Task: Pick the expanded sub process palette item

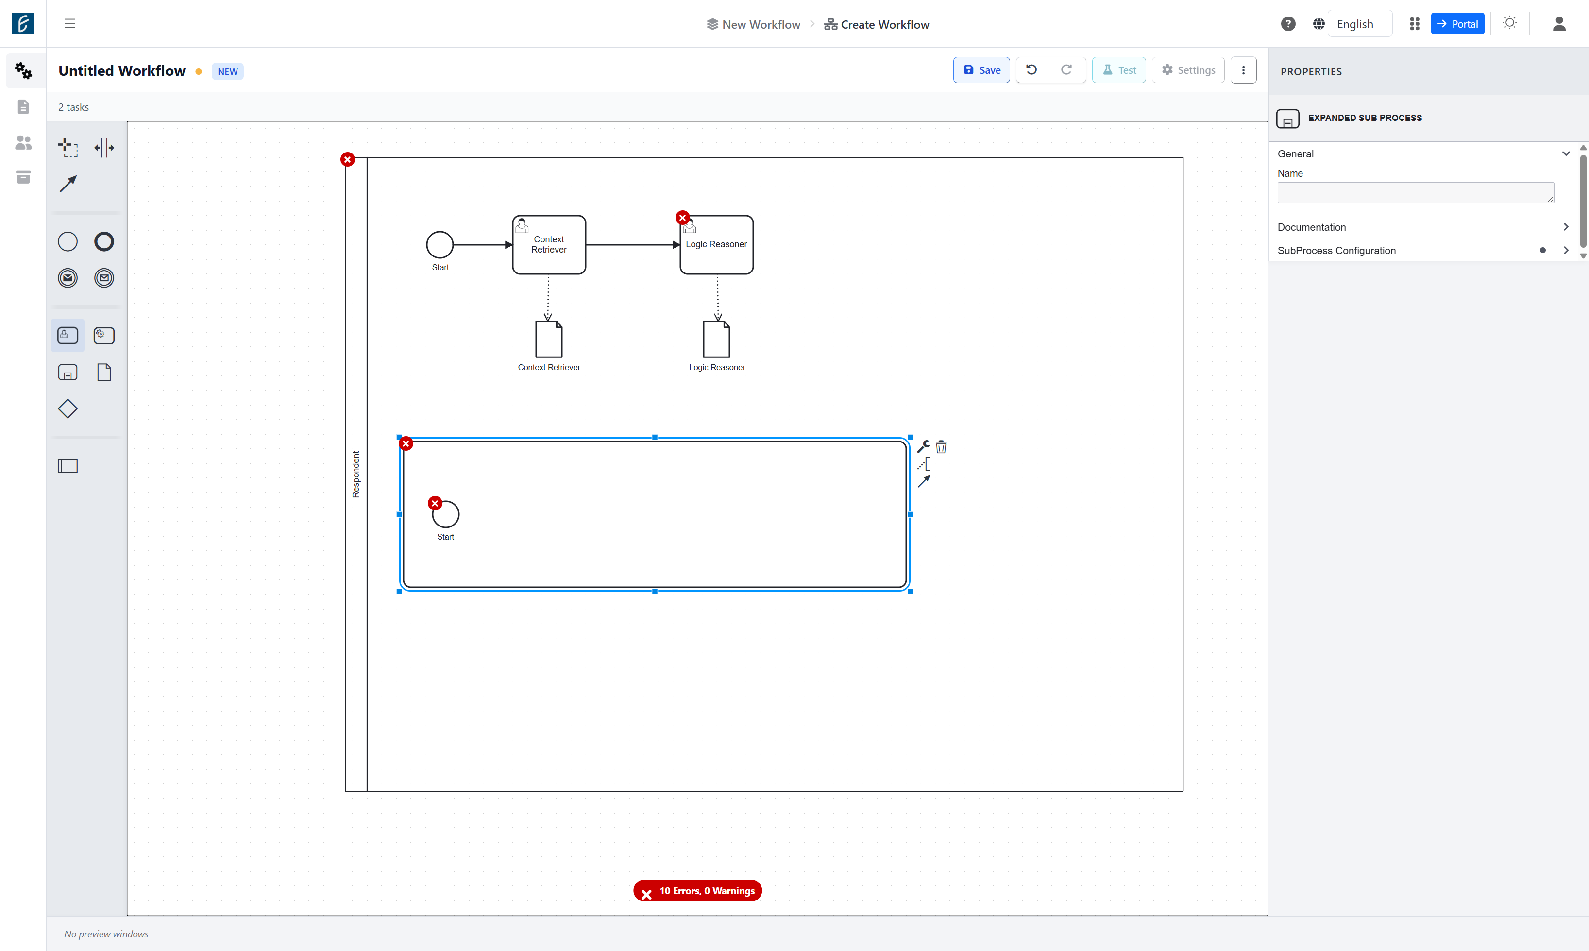Action: tap(68, 373)
